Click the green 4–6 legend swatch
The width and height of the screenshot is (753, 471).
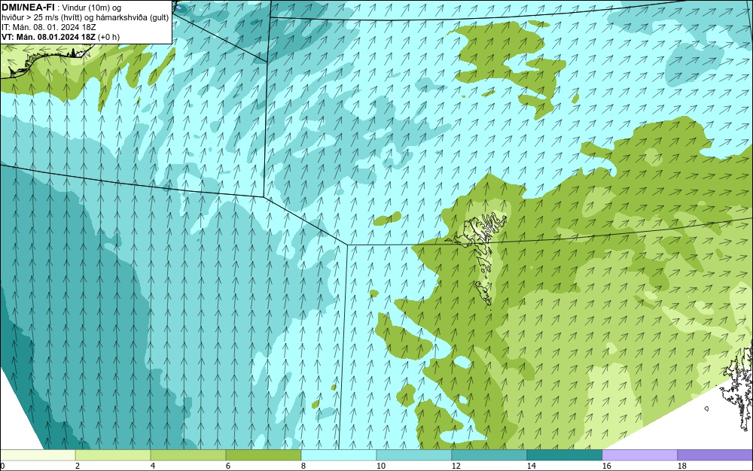pos(188,455)
